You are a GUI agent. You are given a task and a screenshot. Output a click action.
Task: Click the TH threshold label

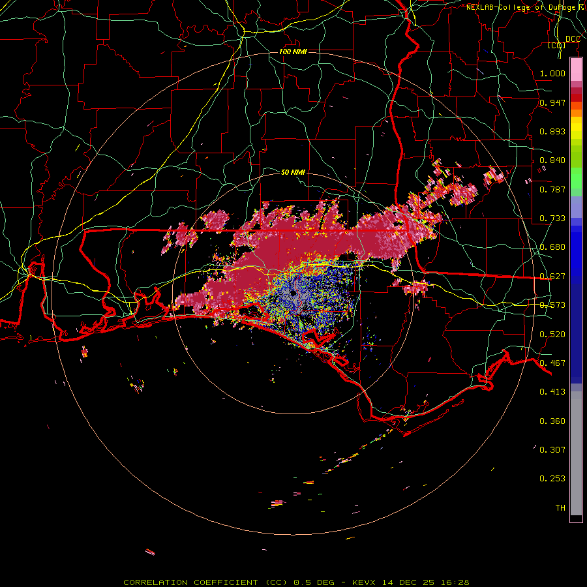point(560,508)
